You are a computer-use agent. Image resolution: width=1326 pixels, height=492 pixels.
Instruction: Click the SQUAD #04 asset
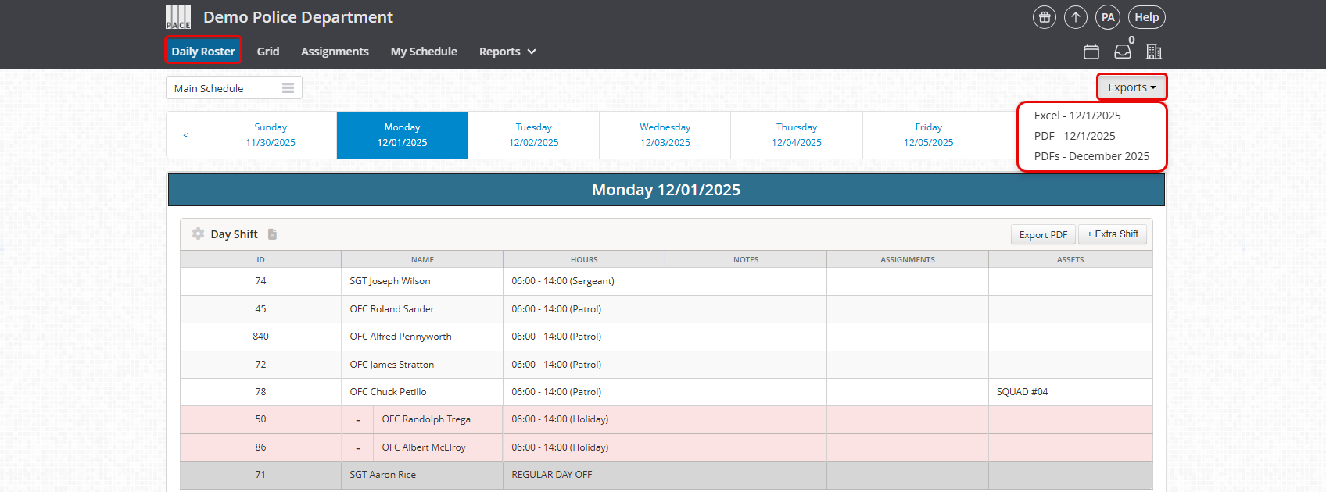(1022, 392)
